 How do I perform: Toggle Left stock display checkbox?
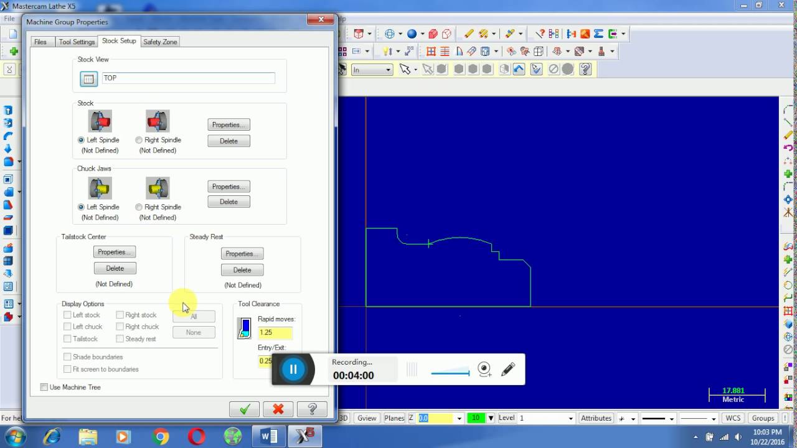[67, 315]
